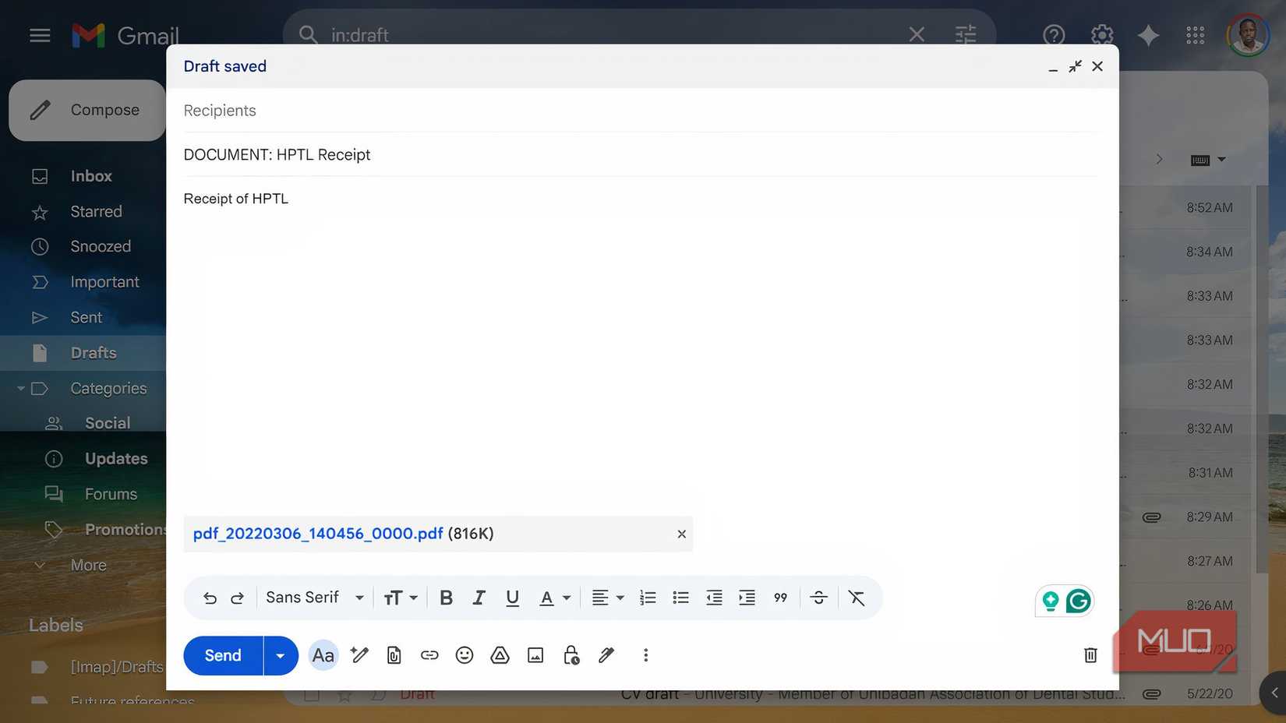Open the emoji picker

tap(465, 655)
